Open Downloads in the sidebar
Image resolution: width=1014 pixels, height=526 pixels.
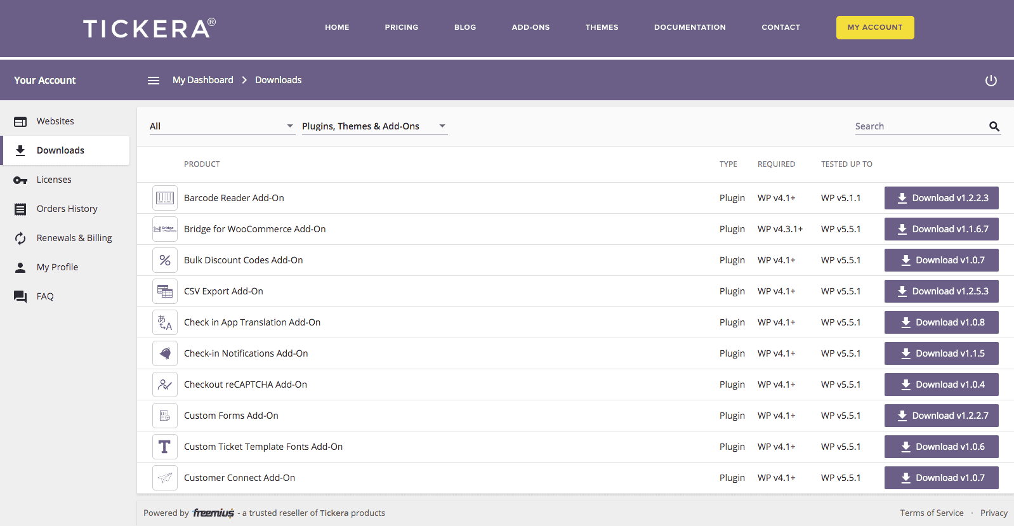click(65, 150)
